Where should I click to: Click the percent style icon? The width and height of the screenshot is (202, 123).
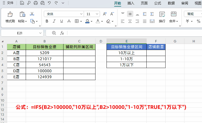click(199, 21)
